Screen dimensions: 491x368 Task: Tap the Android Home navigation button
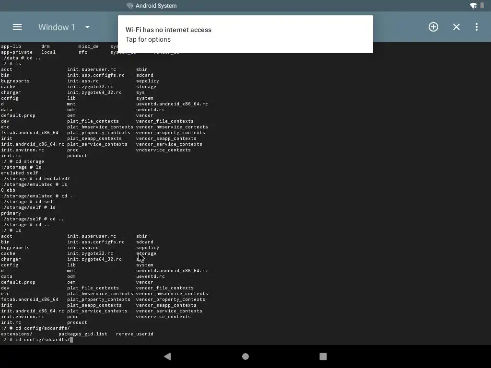[245, 356]
